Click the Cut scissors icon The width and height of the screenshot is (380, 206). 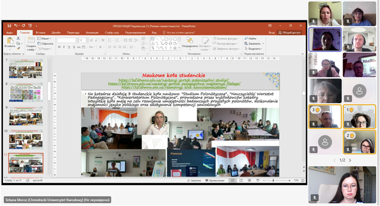pos(18,39)
